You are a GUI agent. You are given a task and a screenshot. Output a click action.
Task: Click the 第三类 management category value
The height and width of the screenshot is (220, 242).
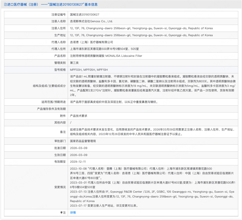click(74, 63)
